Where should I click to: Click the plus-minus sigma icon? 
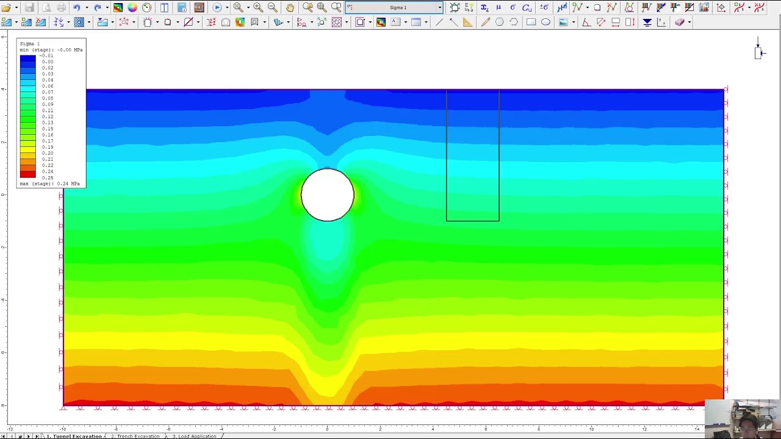click(x=544, y=7)
